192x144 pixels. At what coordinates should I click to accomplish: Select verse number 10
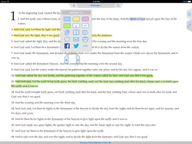tap(13, 75)
